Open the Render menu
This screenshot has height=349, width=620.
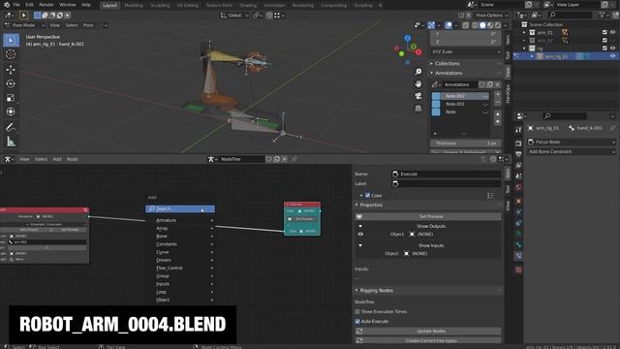coord(46,5)
